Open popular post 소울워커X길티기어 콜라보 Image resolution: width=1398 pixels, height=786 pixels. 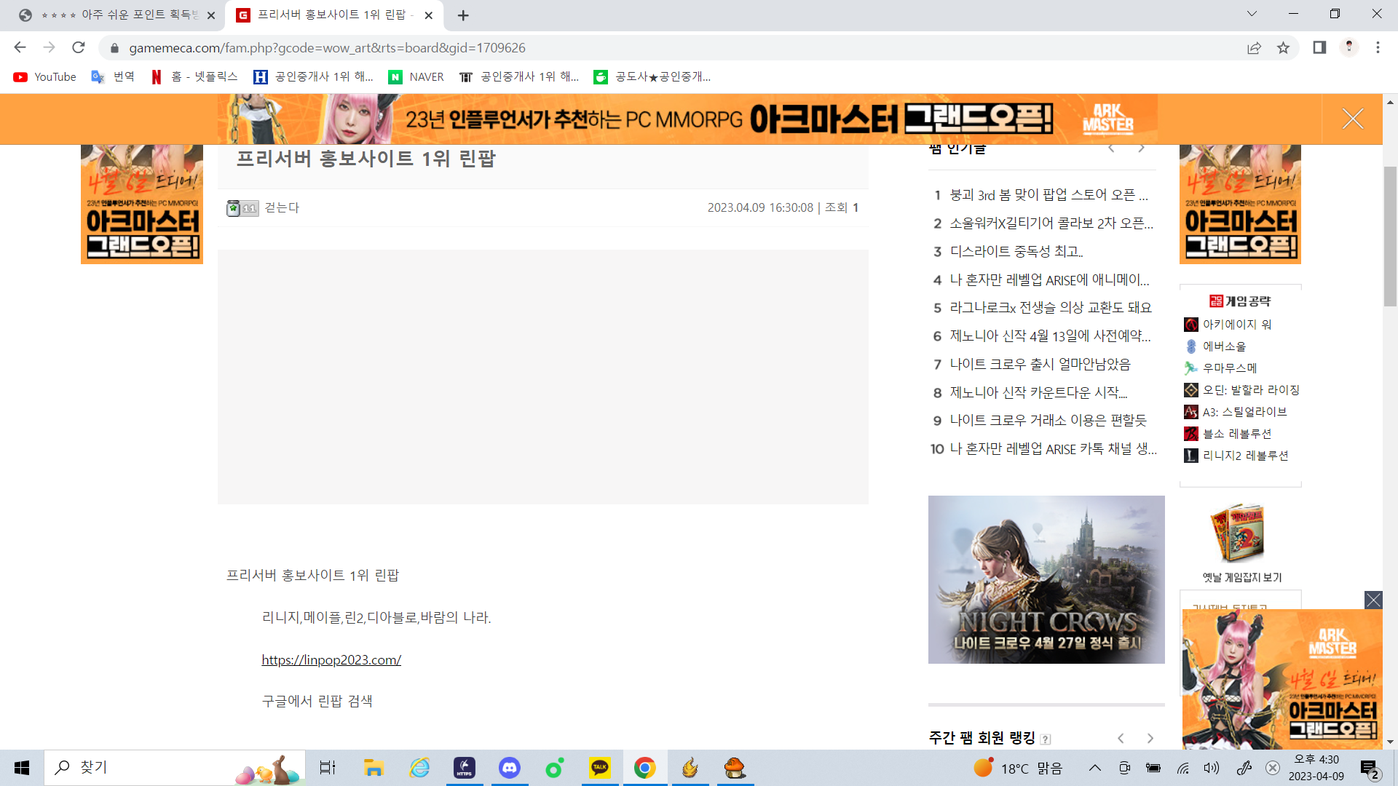tap(1051, 223)
